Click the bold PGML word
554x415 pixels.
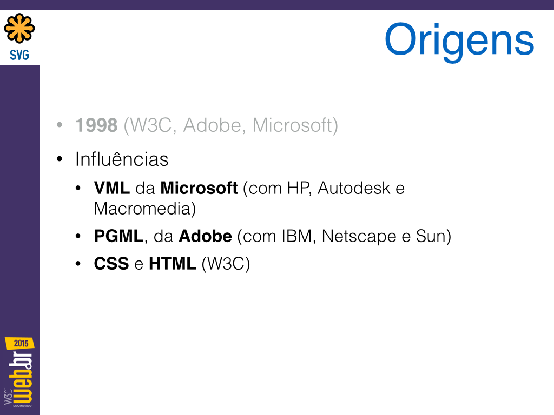pos(118,236)
